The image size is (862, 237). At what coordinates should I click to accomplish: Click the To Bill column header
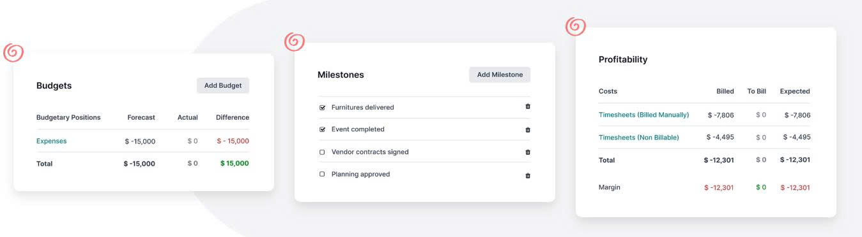pyautogui.click(x=757, y=91)
